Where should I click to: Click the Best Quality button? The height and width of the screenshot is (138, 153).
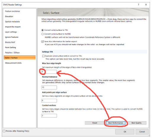coord(136,123)
